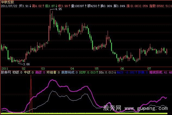Jump to the 02 month marker
172x115 pixels.
click(24, 69)
